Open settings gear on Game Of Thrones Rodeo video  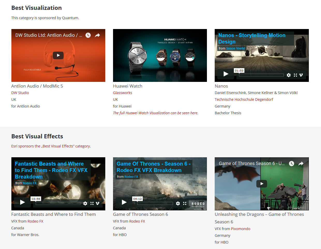(x=178, y=203)
